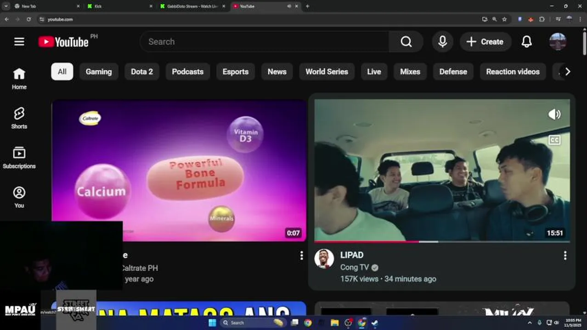Select the Mixes filter chip
The height and width of the screenshot is (330, 587).
410,71
